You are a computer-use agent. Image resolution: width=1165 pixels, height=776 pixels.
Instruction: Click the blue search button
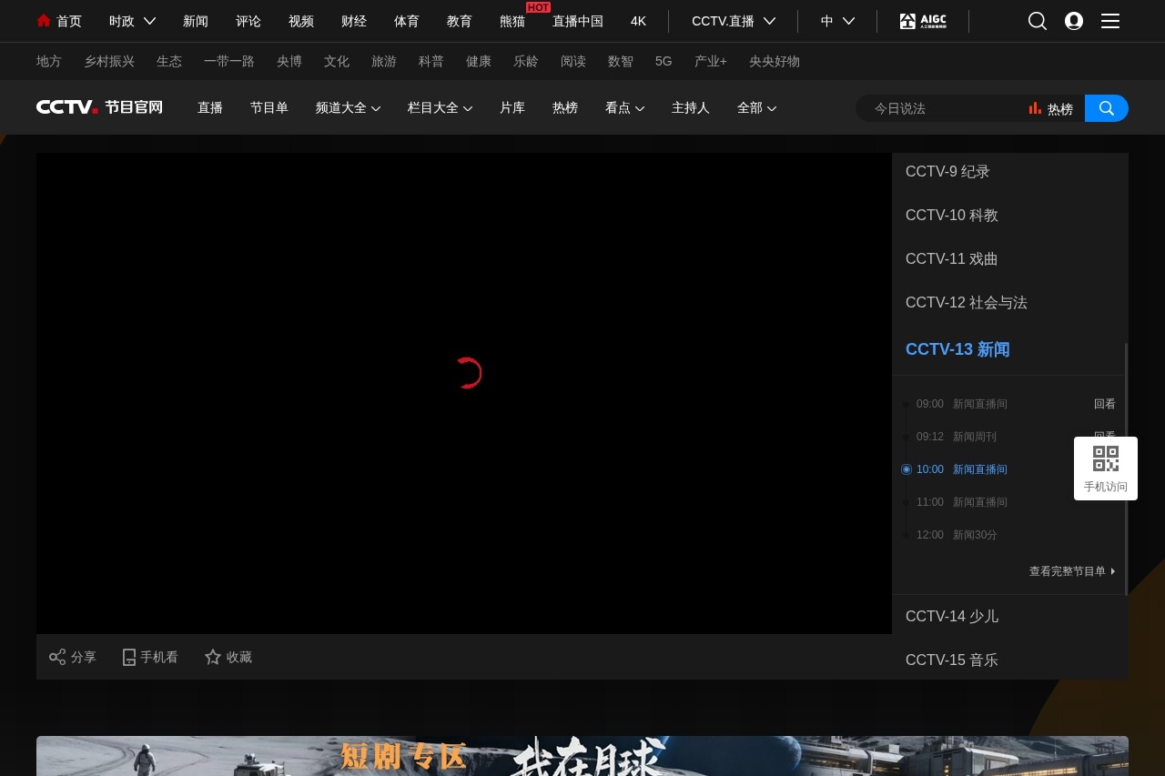pos(1107,108)
